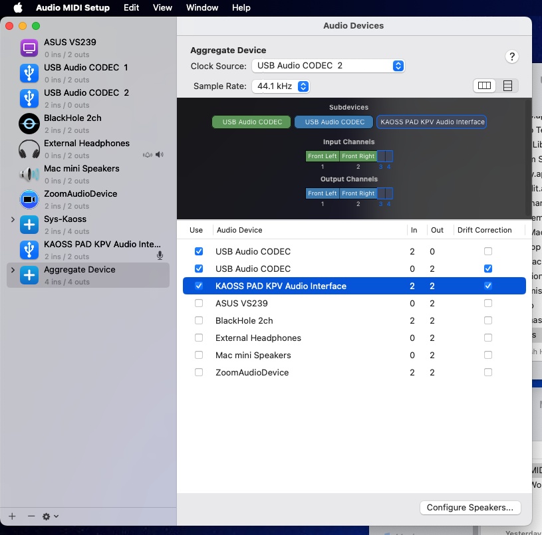Image resolution: width=542 pixels, height=535 pixels.
Task: Select BlackHole 2ch in the sidebar
Action: 88,124
